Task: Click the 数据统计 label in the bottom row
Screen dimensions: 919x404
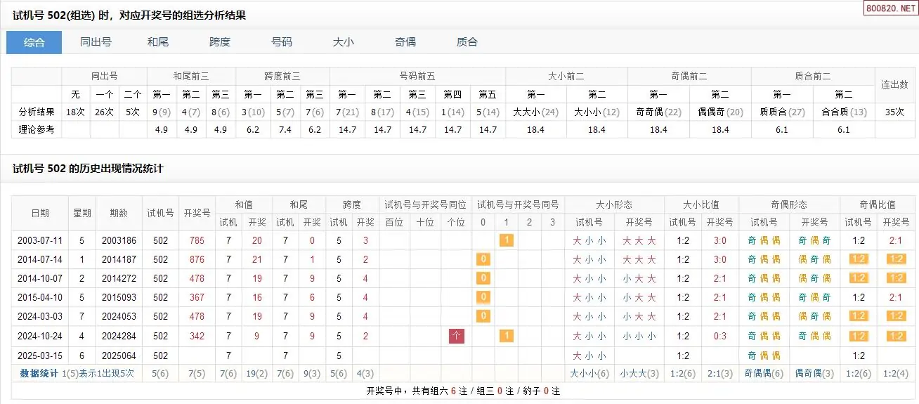Action: (39, 373)
